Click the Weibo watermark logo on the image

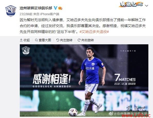pos(111,114)
